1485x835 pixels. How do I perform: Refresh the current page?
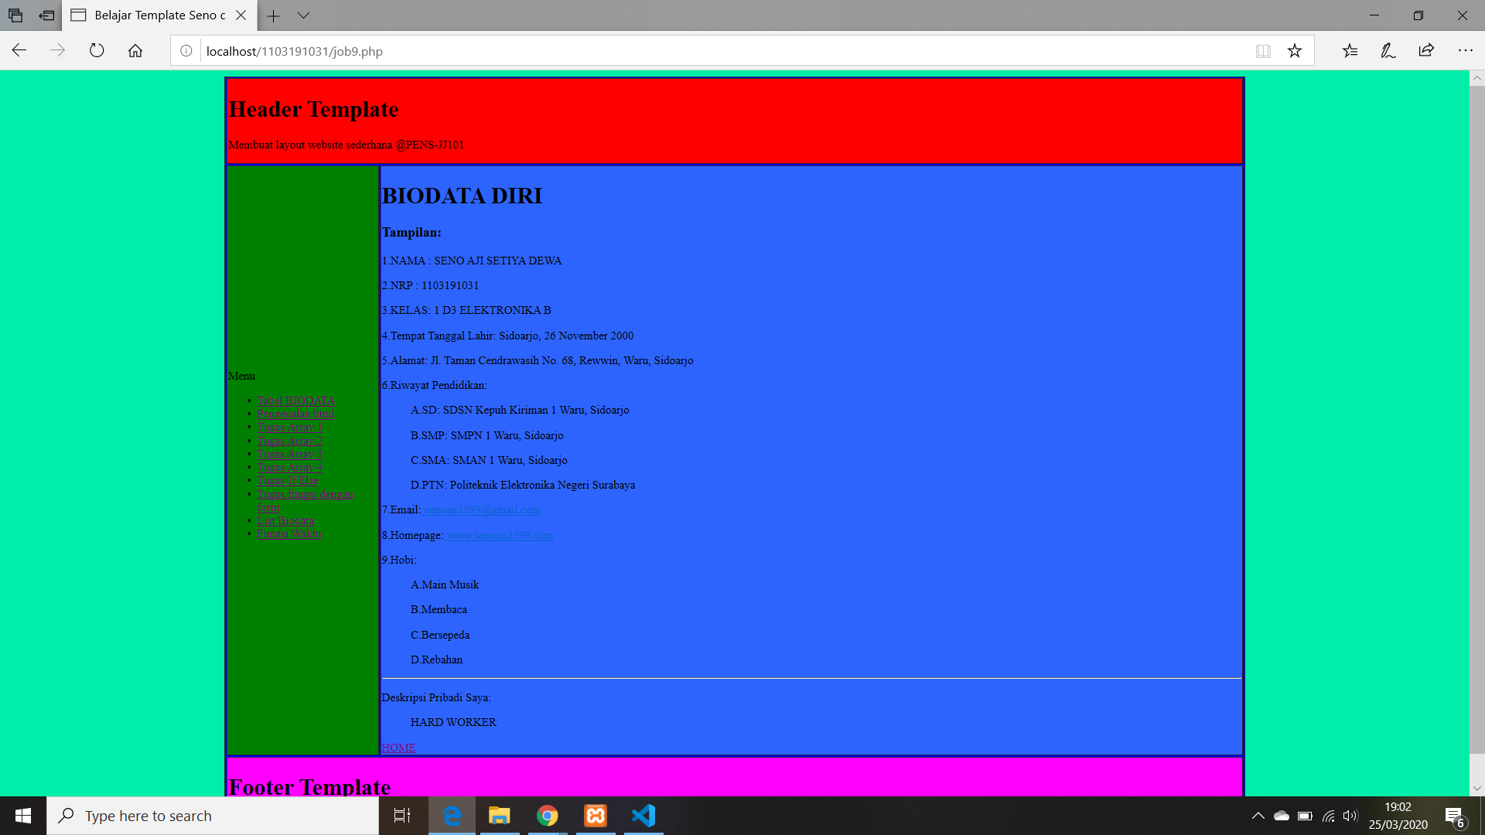point(97,51)
